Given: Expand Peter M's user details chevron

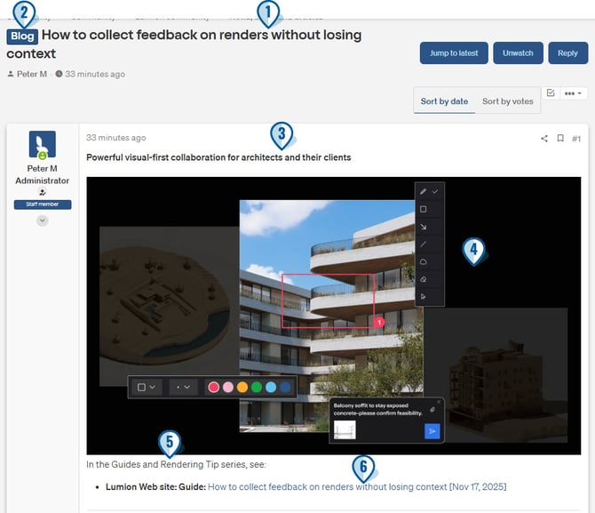Looking at the screenshot, I should point(42,220).
